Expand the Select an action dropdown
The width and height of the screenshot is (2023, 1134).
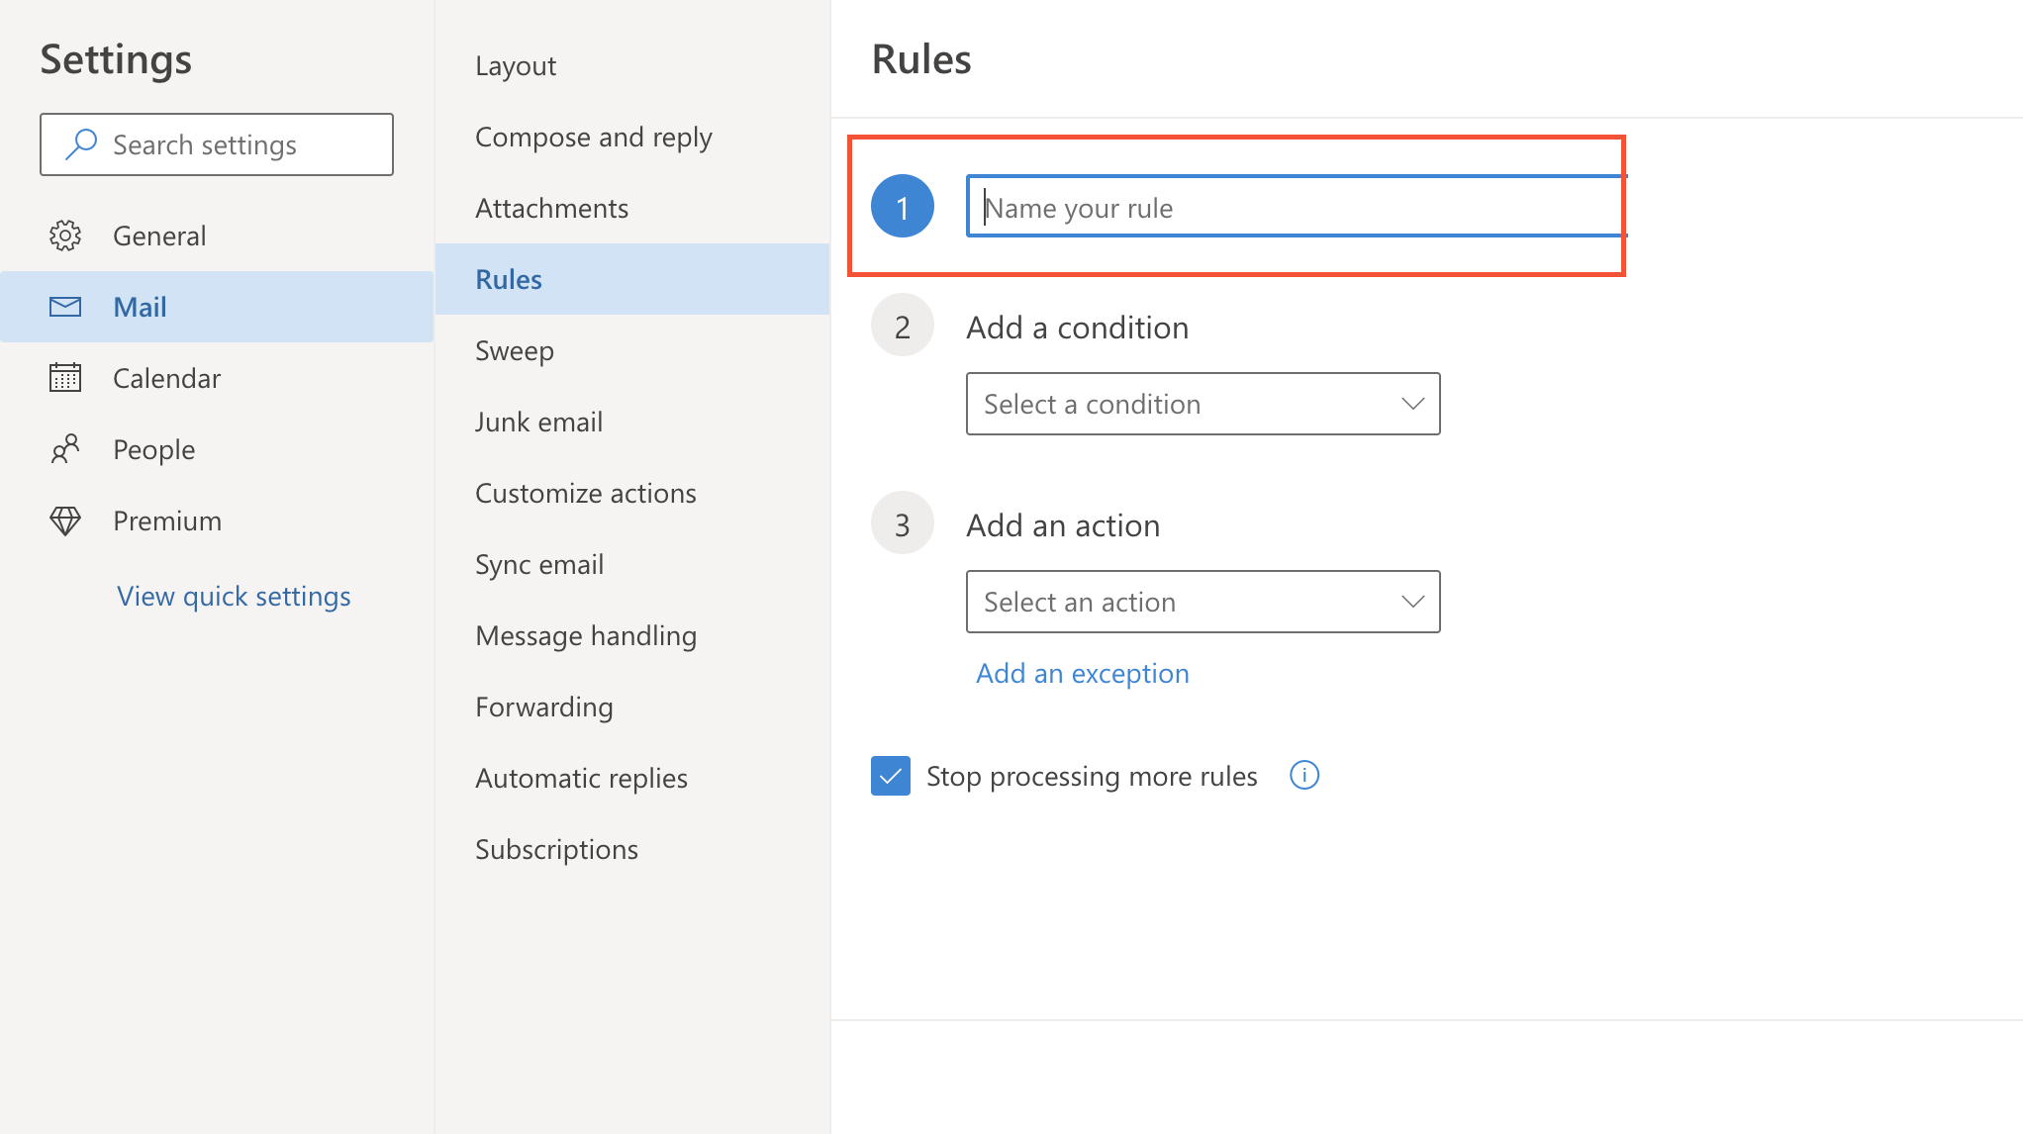coord(1204,602)
